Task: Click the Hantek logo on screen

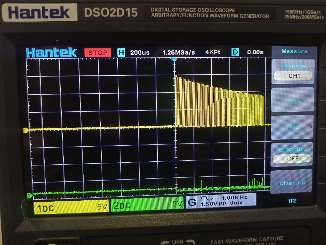Action: click(51, 53)
